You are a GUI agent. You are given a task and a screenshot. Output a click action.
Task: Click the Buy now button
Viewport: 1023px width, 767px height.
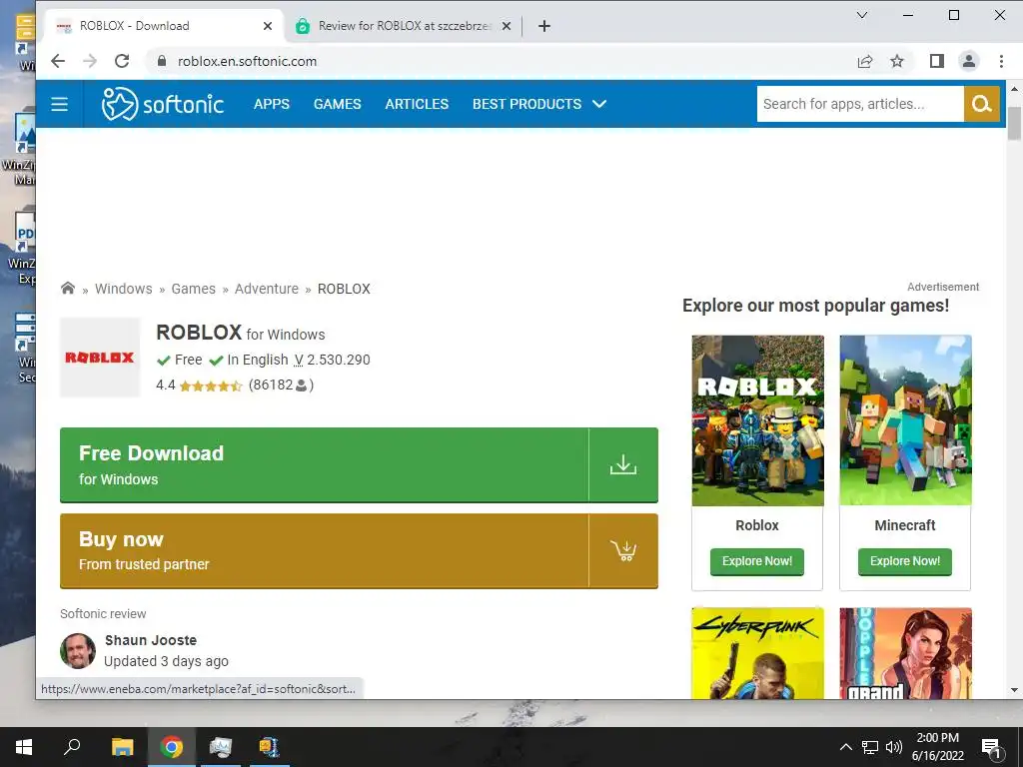click(359, 551)
